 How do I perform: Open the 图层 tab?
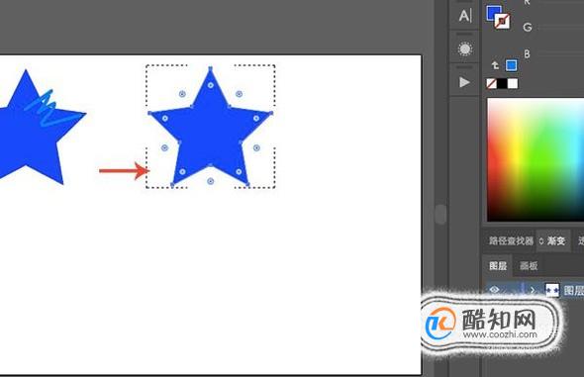click(x=498, y=266)
